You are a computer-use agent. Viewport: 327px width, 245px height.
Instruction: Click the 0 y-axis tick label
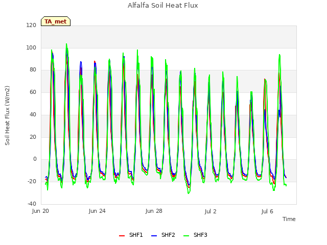click(x=35, y=159)
